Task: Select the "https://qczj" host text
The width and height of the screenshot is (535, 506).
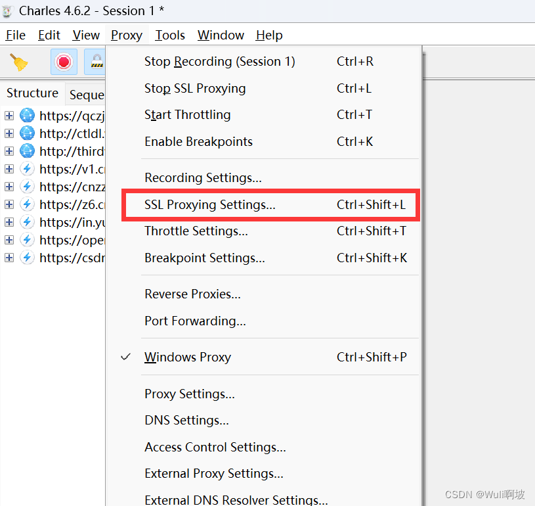Action: click(x=72, y=116)
